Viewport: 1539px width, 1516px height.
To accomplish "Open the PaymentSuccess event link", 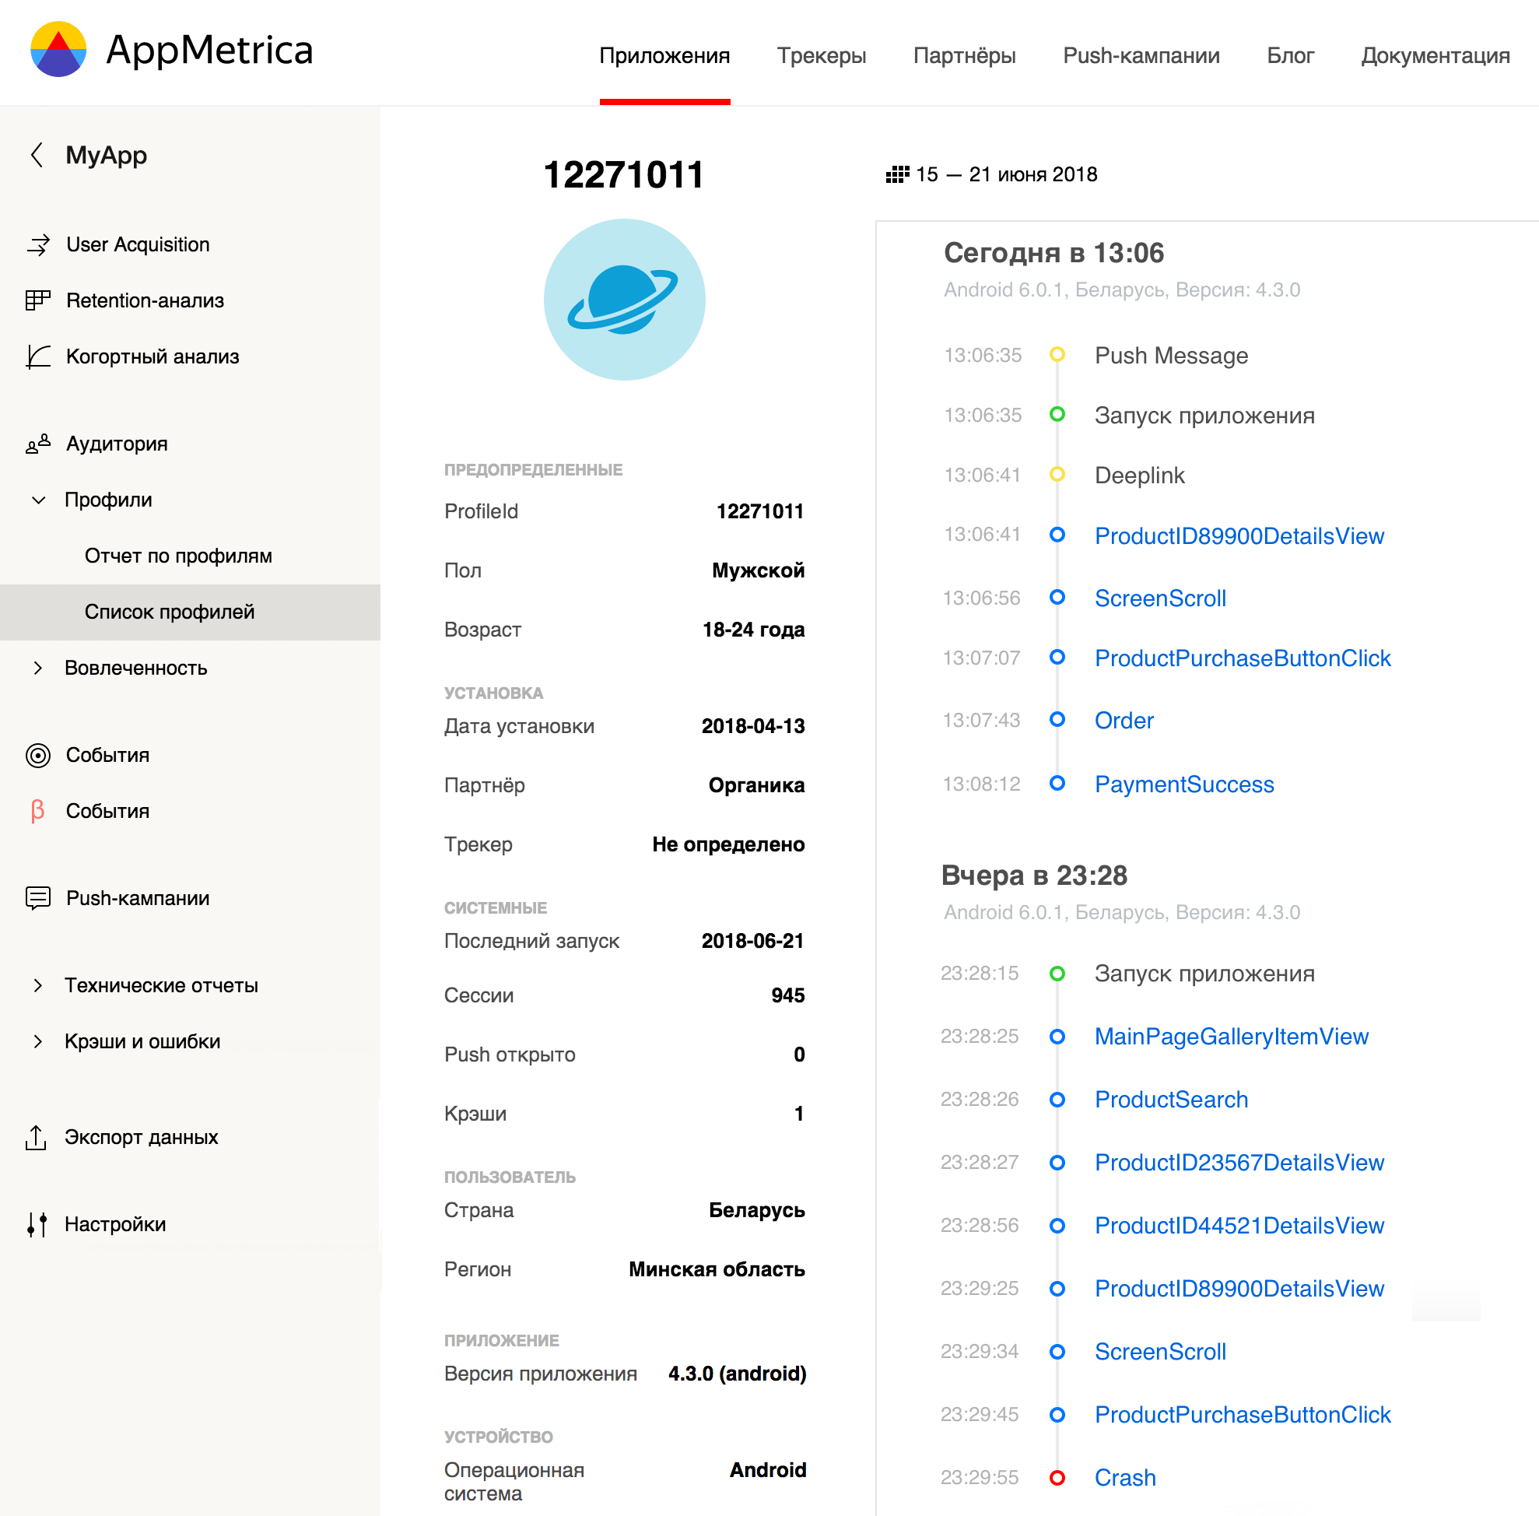I will (x=1184, y=784).
